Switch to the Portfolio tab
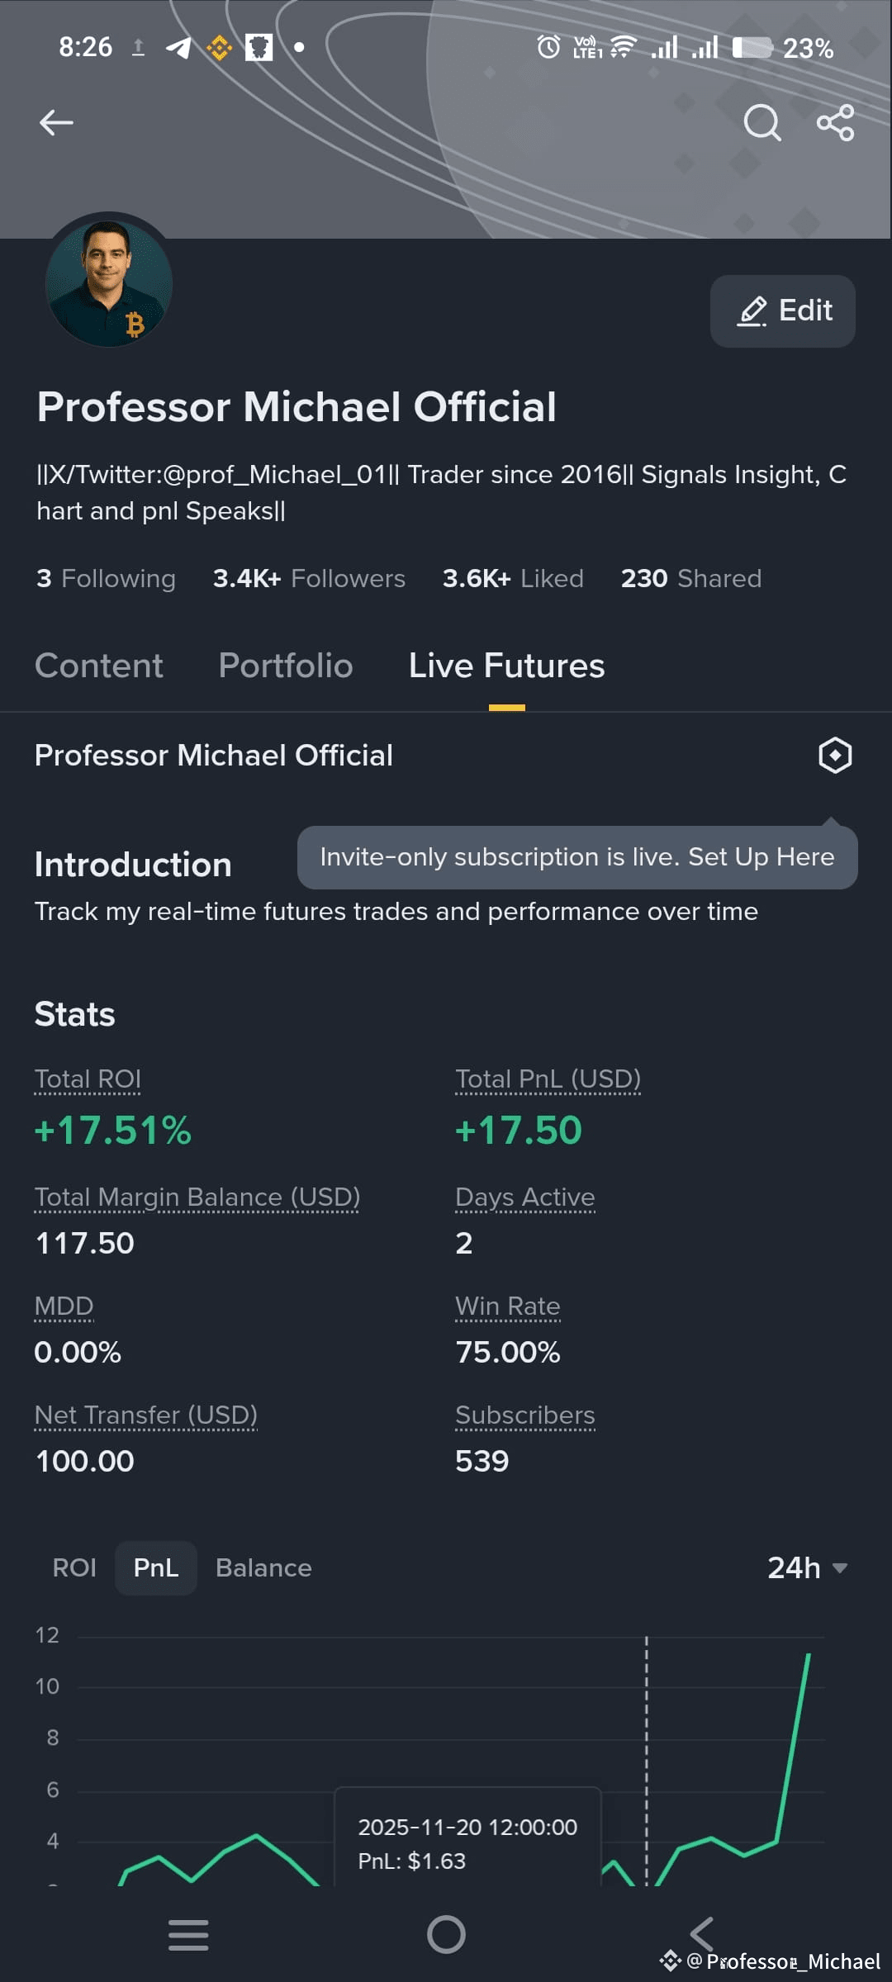This screenshot has width=892, height=1982. pyautogui.click(x=286, y=666)
